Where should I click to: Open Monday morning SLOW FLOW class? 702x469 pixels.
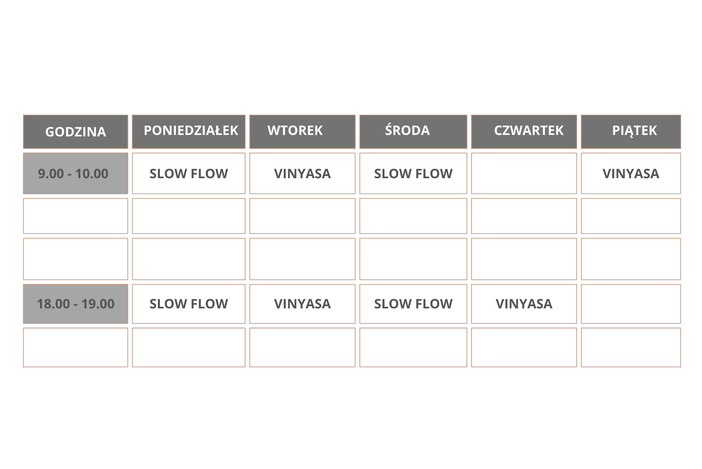click(189, 173)
